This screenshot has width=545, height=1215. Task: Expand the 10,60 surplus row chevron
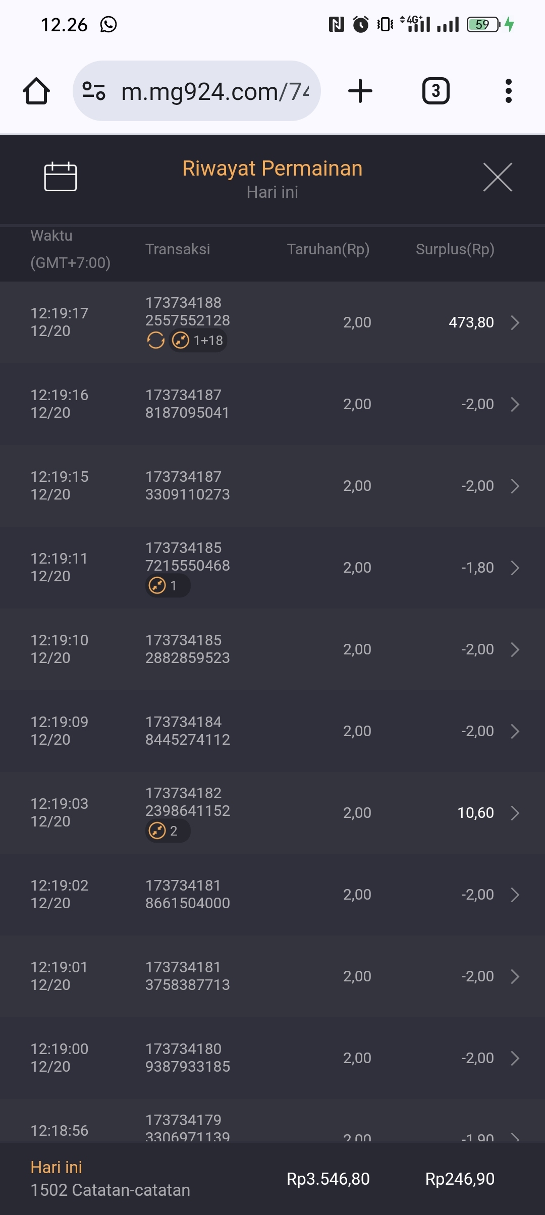pyautogui.click(x=515, y=813)
